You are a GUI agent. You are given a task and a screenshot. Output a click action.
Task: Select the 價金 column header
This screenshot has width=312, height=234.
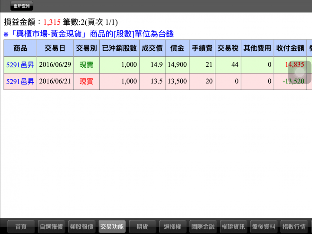(177, 48)
